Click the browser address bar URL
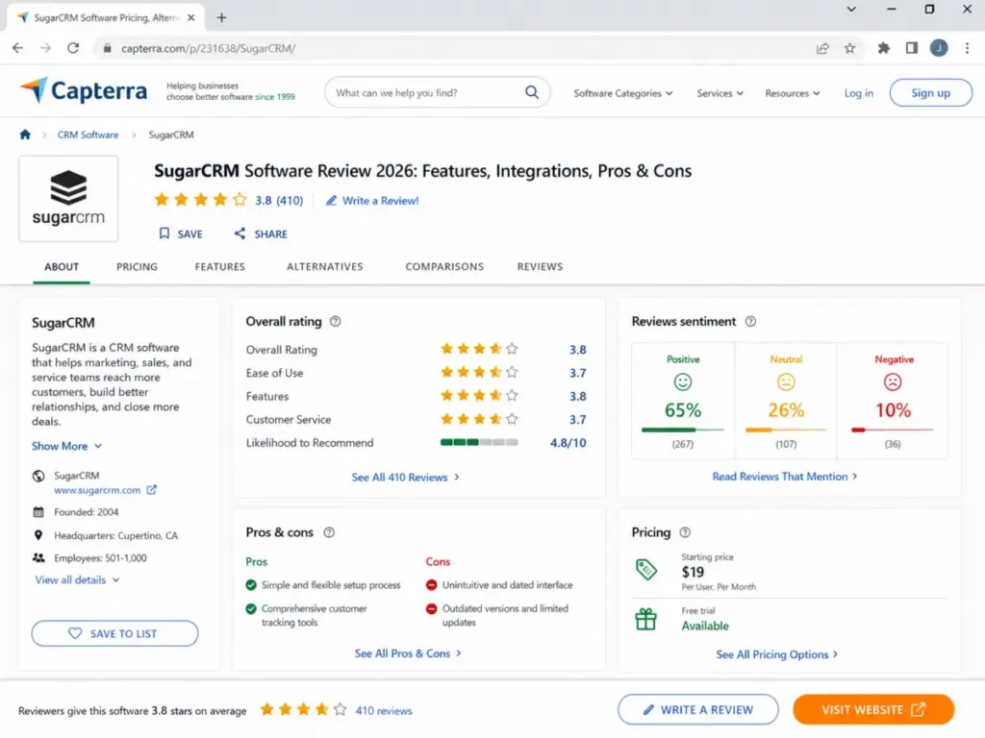The width and height of the screenshot is (985, 738). 209,48
